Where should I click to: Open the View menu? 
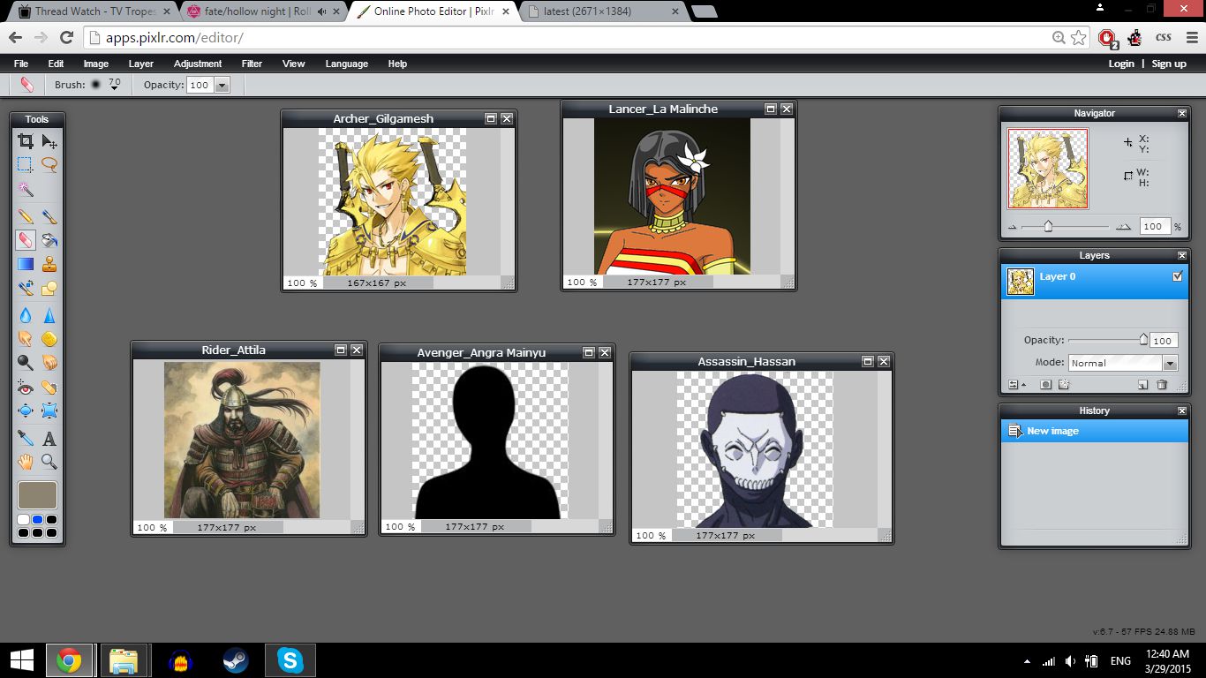point(294,64)
